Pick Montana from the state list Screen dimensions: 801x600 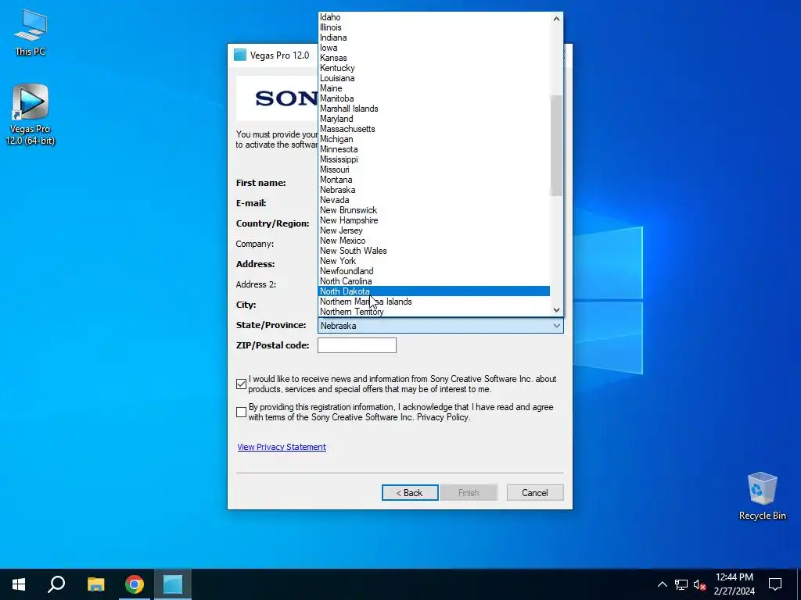tap(433, 180)
